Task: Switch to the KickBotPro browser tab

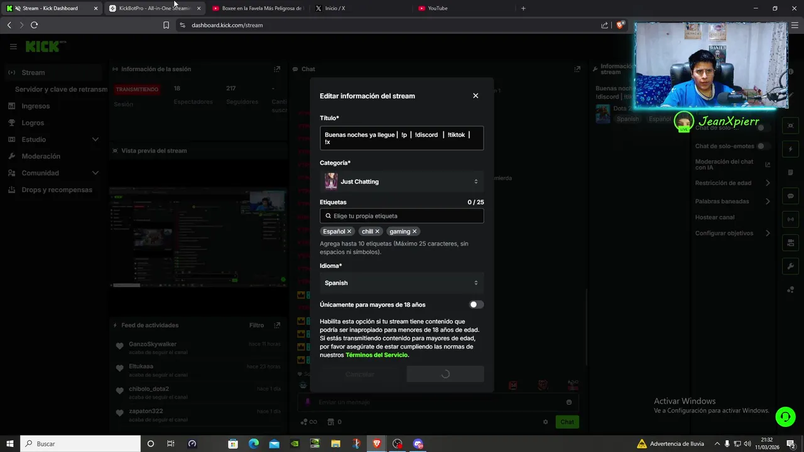Action: point(155,8)
